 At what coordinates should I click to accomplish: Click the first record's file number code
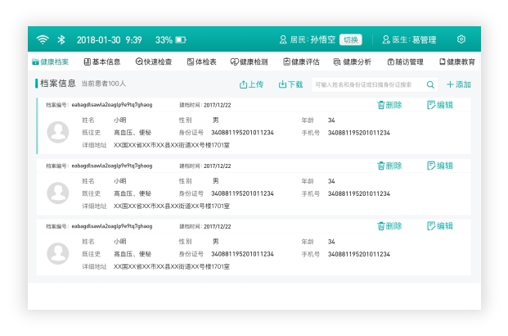coord(112,105)
